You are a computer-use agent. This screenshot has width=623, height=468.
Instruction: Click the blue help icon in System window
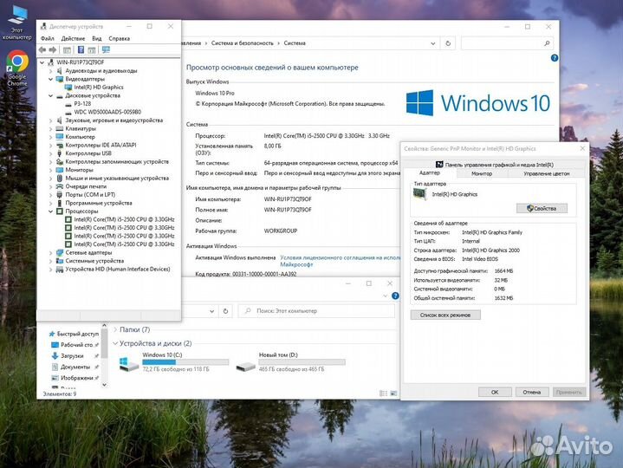point(555,58)
